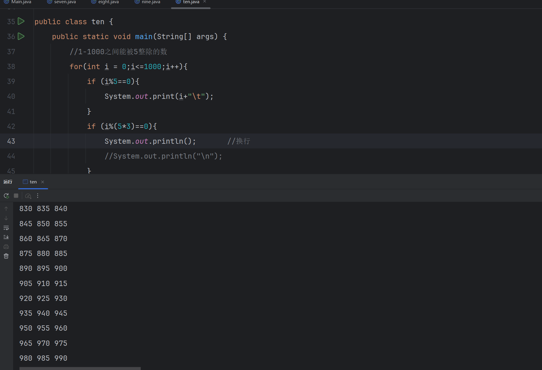The image size is (542, 370).
Task: Click the //换行 comment on line 43
Action: pyautogui.click(x=239, y=141)
